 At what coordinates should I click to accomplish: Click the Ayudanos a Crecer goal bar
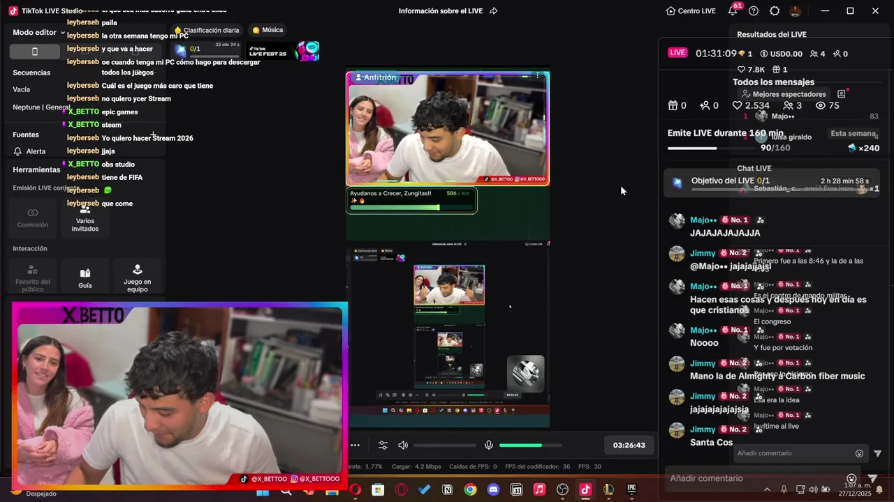click(x=412, y=200)
